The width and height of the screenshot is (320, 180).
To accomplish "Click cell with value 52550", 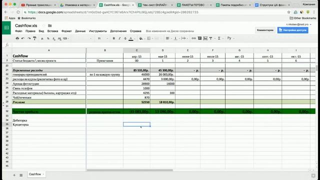I will (136, 102).
